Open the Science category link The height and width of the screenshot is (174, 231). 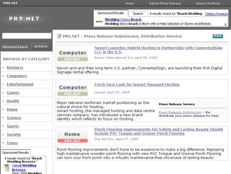(14, 118)
